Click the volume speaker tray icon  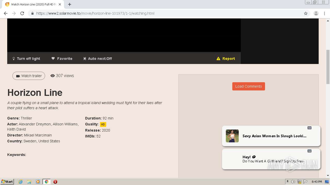[293, 182]
